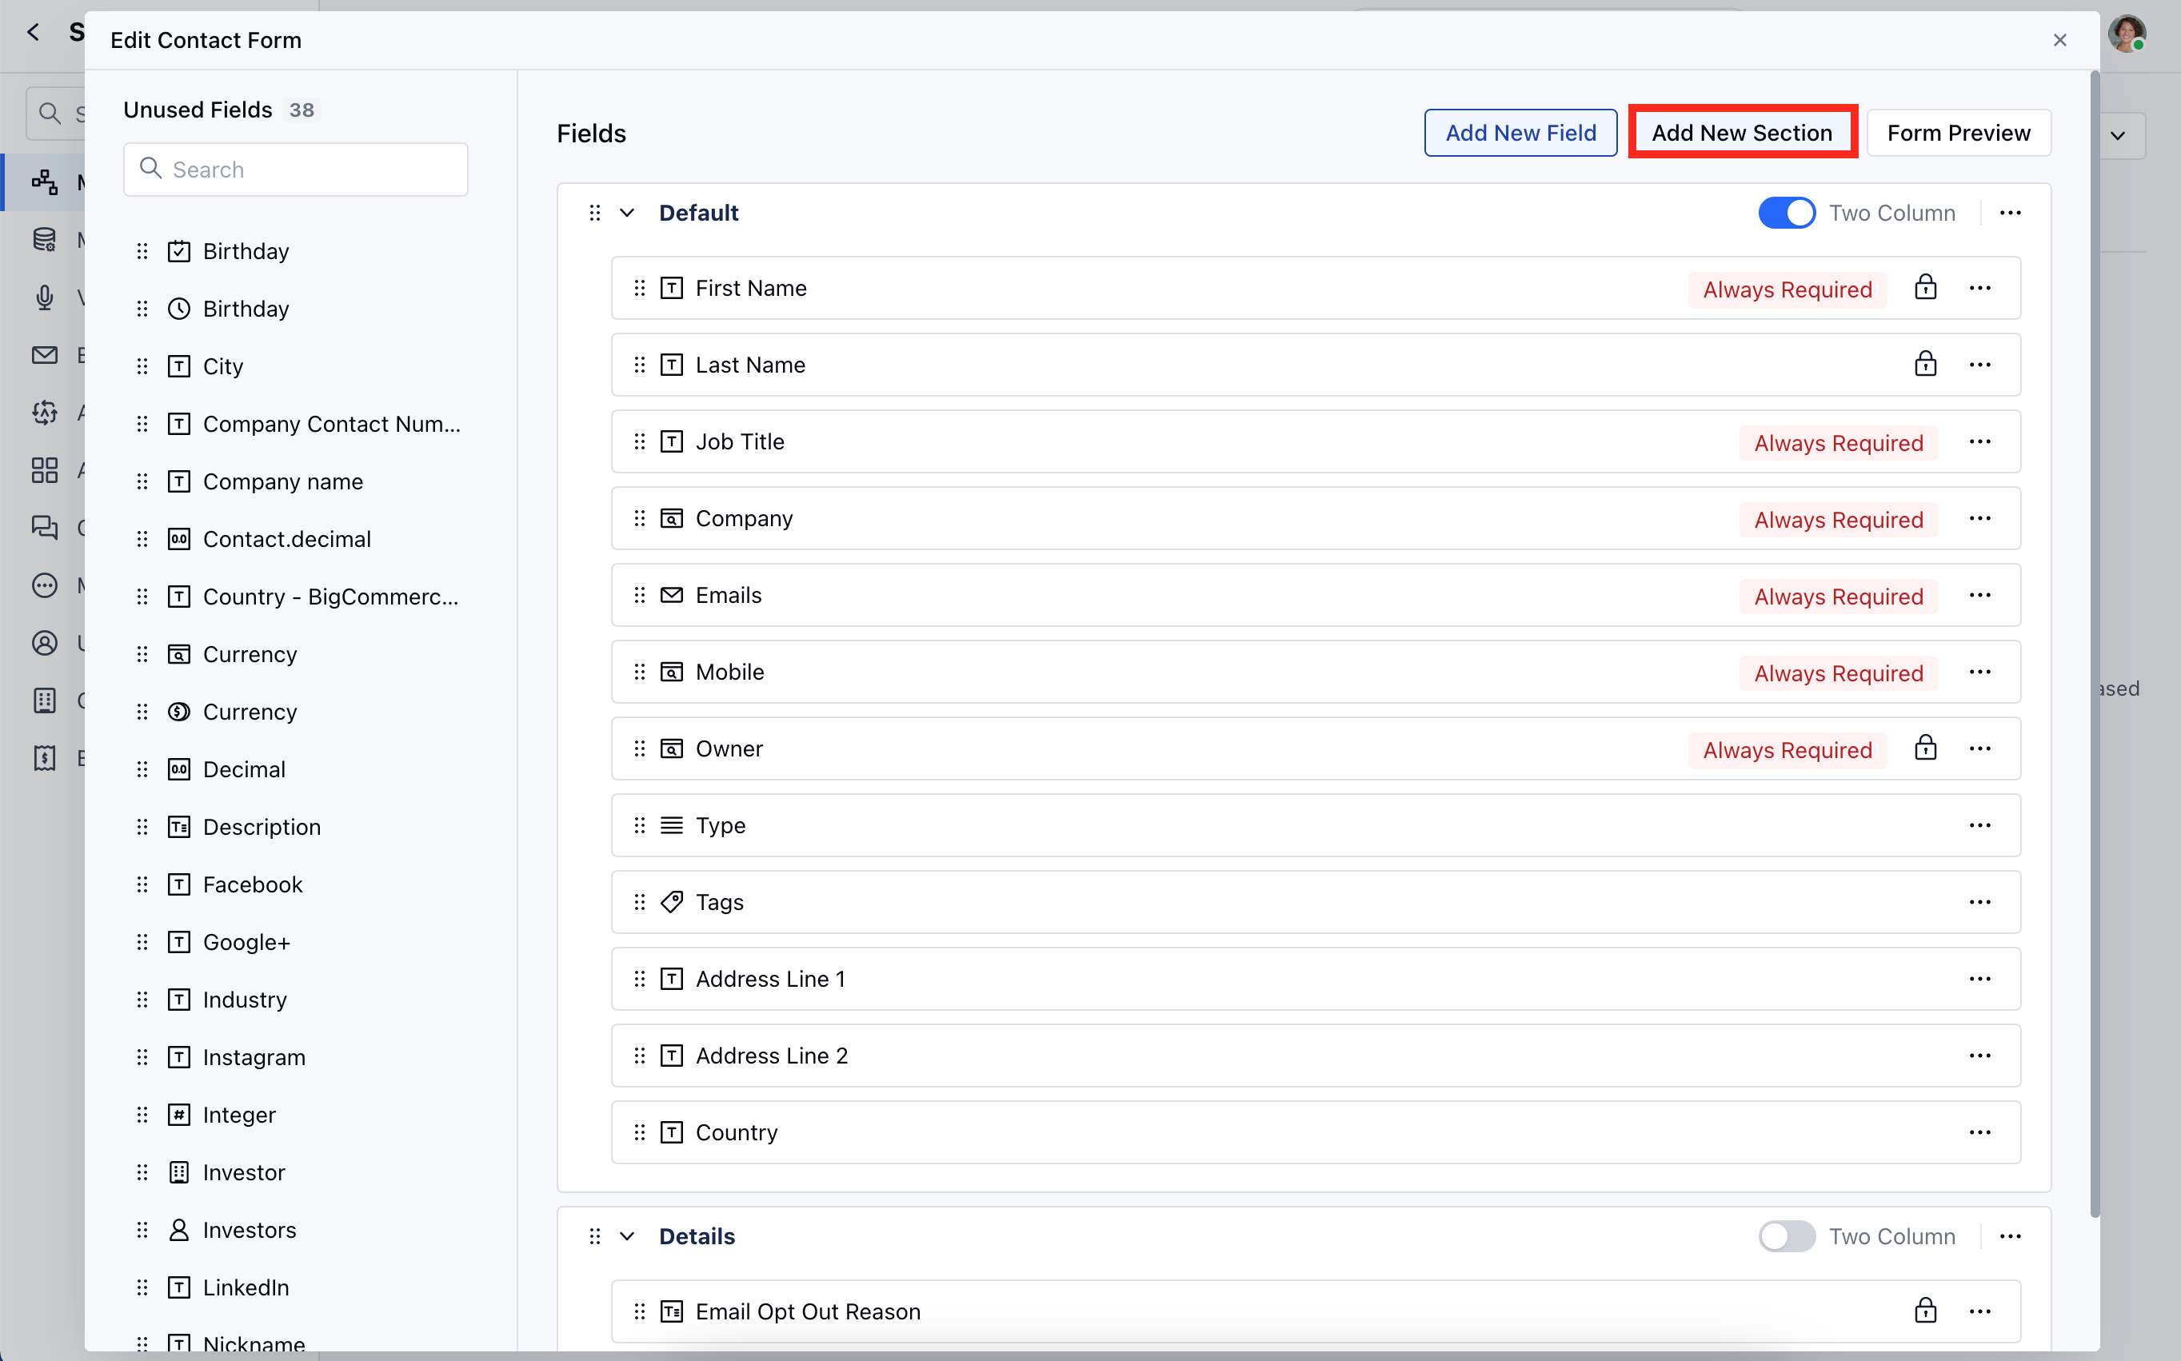This screenshot has height=1361, width=2181.
Task: Click drag handle next to Emails field
Action: [x=639, y=595]
